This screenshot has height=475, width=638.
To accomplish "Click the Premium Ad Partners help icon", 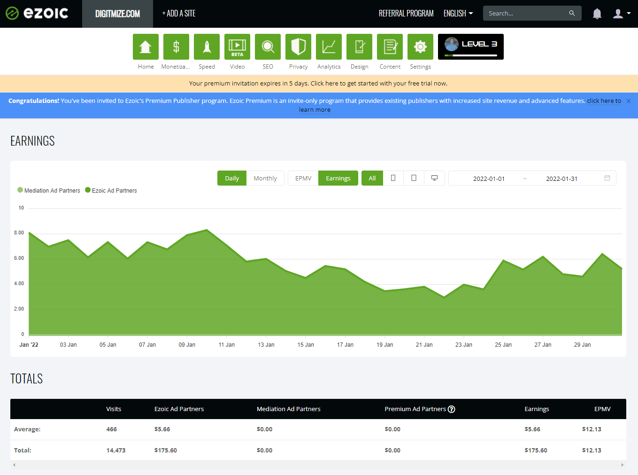I will pos(452,409).
